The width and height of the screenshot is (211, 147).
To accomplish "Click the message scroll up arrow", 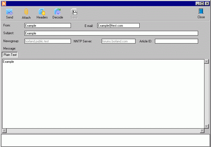I will pos(207,61).
